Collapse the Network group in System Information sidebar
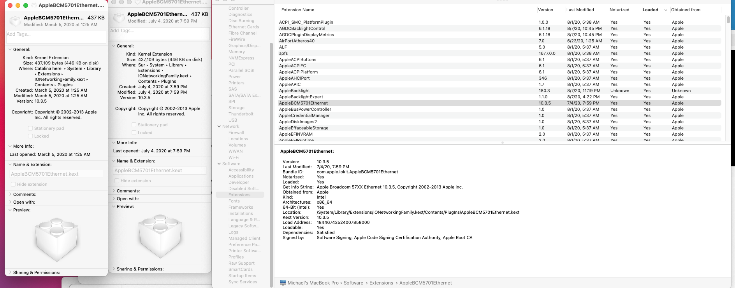The height and width of the screenshot is (288, 735). (219, 126)
